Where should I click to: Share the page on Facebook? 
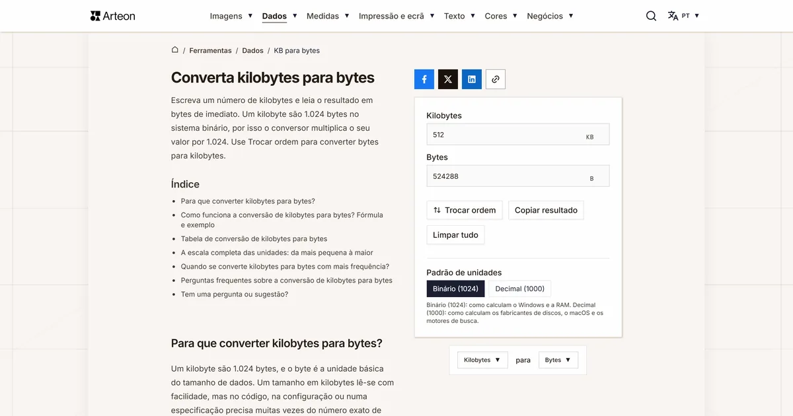[424, 79]
